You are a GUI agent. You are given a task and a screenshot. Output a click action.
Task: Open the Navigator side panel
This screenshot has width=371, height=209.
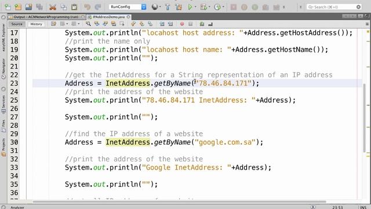tap(3, 69)
